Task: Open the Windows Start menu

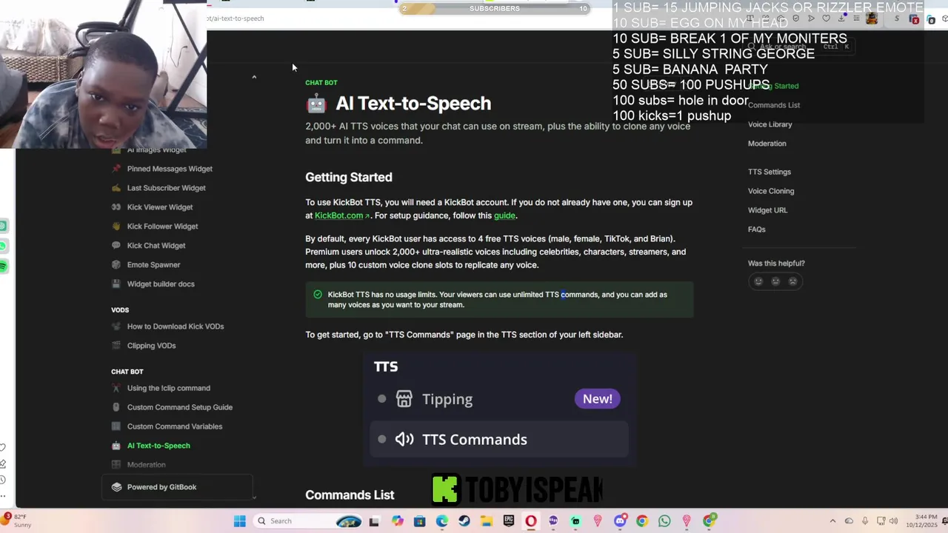Action: point(240,521)
